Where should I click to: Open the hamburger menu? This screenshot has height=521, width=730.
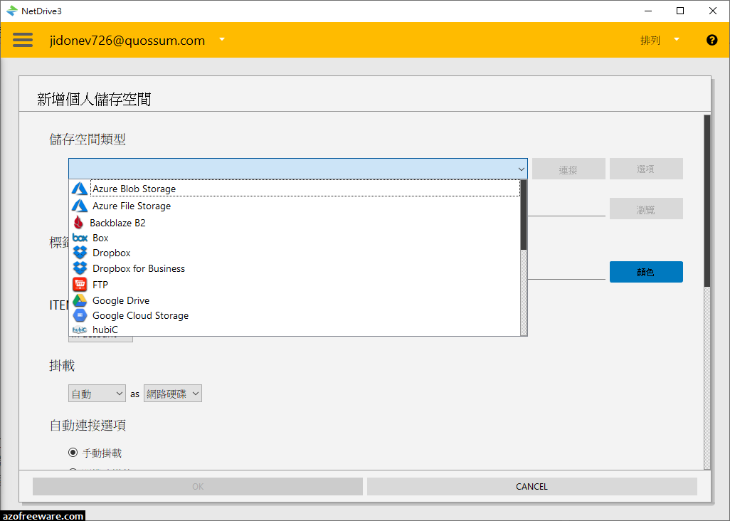click(23, 40)
